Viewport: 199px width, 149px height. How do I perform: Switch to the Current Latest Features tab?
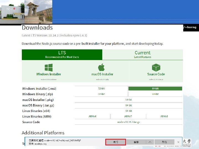coord(143,55)
